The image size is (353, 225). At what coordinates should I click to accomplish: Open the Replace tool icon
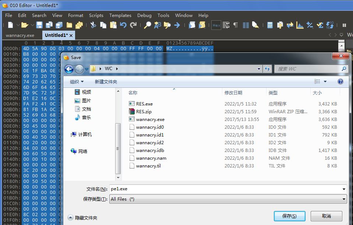(158, 25)
